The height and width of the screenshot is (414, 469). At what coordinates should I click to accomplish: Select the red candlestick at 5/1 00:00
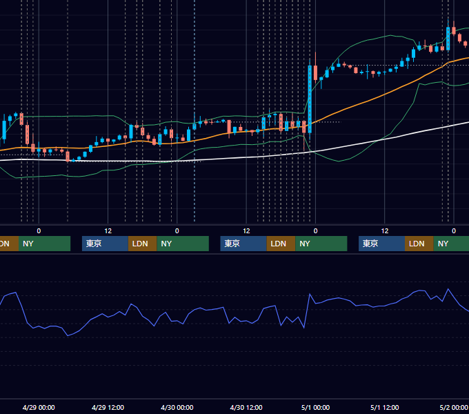316,72
